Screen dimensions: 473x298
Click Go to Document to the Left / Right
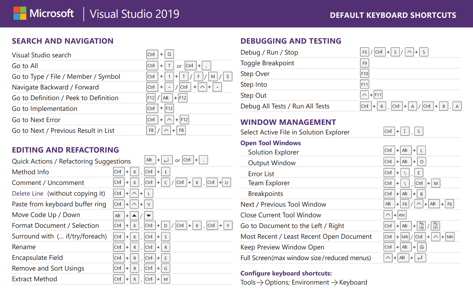click(x=292, y=226)
